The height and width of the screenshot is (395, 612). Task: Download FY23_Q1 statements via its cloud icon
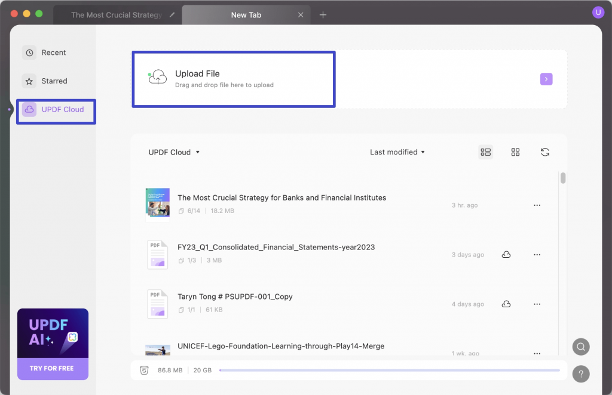pos(506,254)
